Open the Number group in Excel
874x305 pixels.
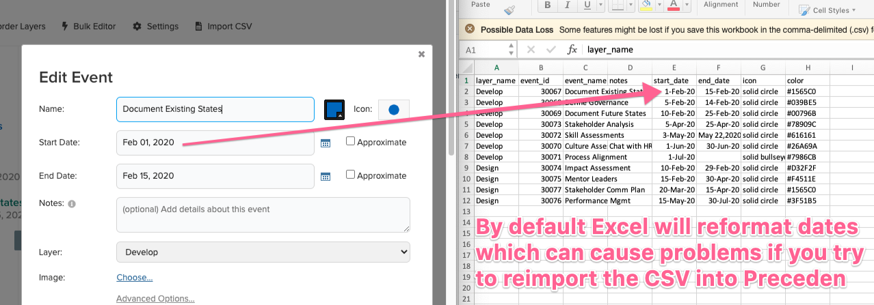(766, 4)
